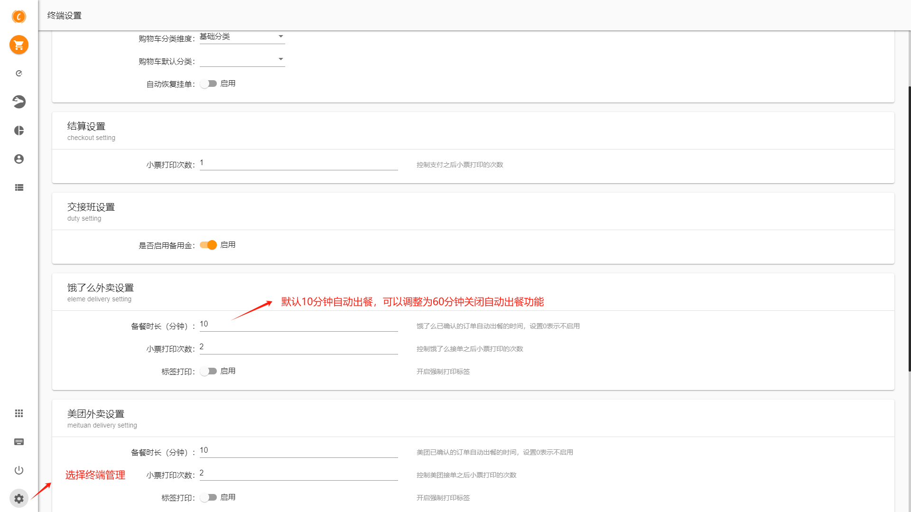
Task: Click the 饿了么外卖设置 section heading
Action: click(x=101, y=288)
